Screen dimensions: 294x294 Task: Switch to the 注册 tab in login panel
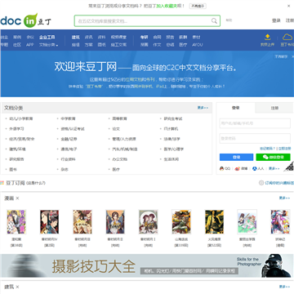tap(274, 108)
